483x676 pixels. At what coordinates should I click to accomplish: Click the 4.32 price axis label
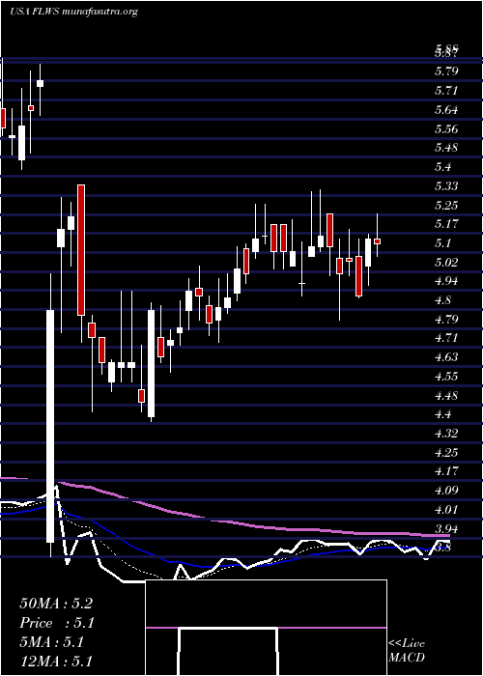point(446,434)
